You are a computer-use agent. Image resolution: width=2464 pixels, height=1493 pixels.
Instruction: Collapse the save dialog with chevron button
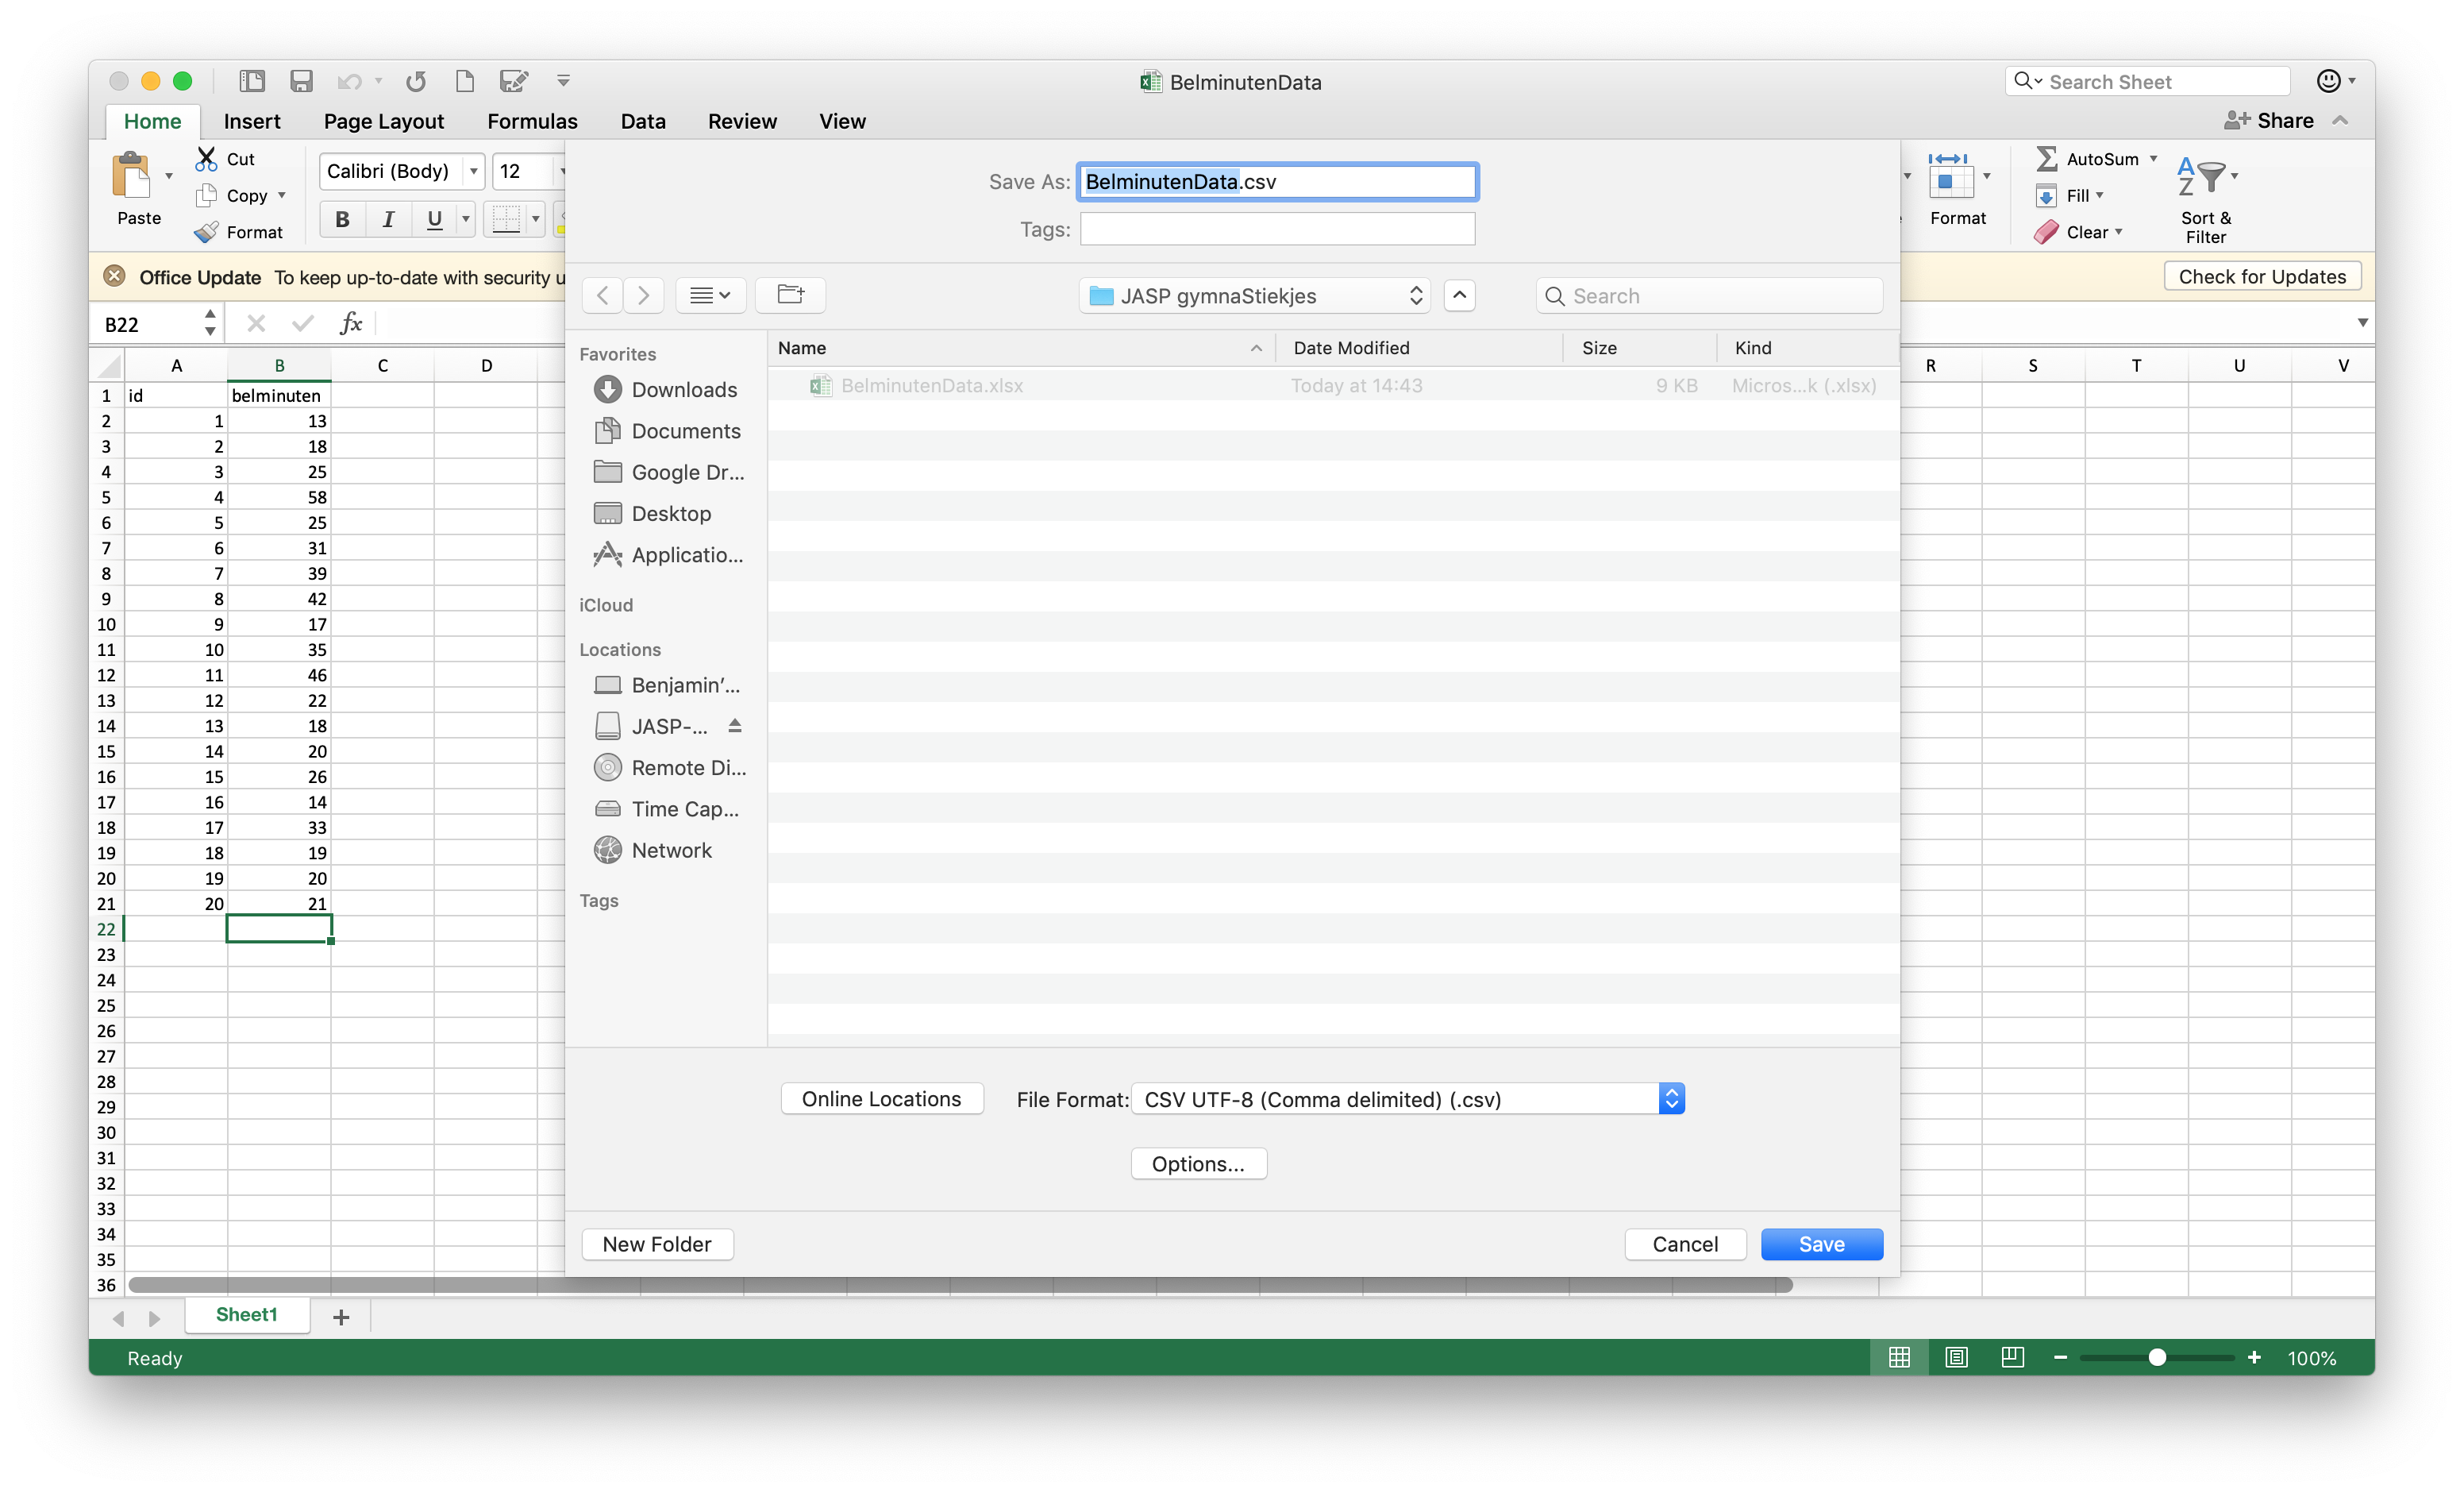tap(1459, 295)
